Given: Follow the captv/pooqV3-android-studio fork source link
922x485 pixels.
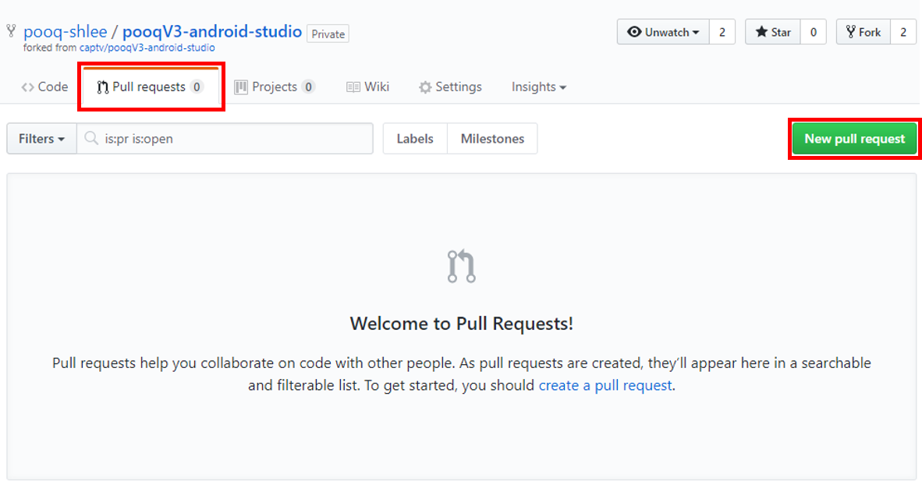Looking at the screenshot, I should point(147,48).
